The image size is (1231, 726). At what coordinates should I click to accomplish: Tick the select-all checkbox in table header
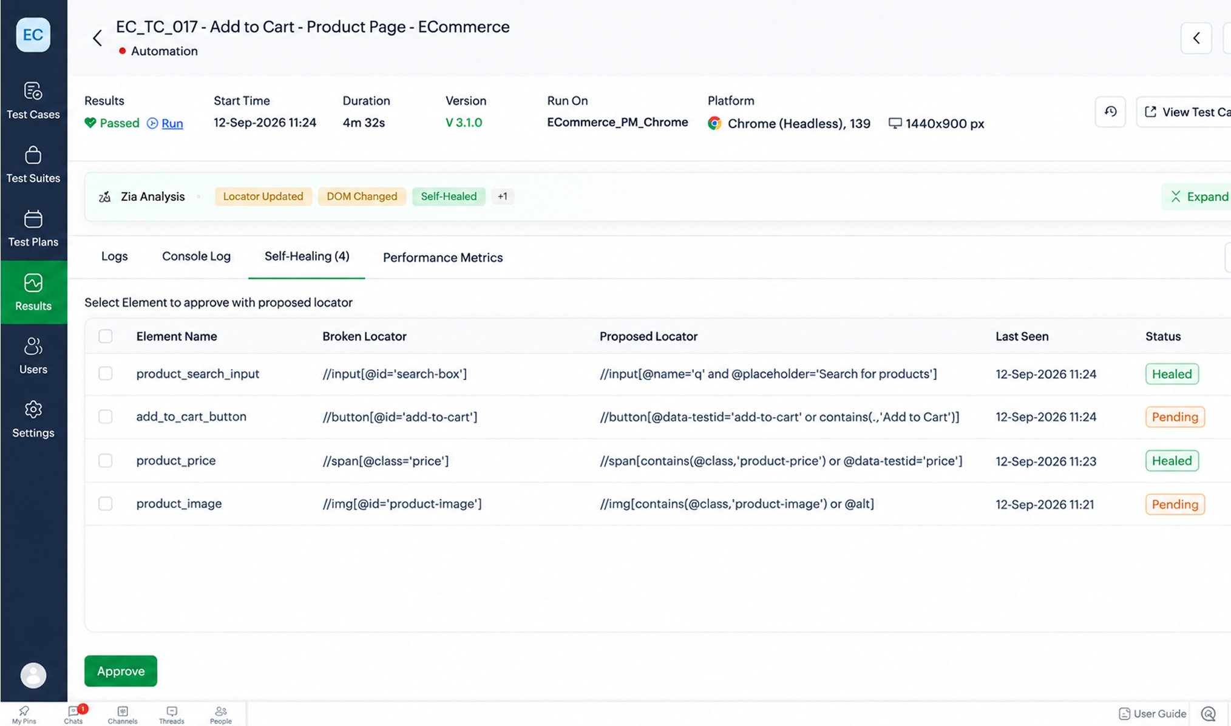(x=106, y=336)
